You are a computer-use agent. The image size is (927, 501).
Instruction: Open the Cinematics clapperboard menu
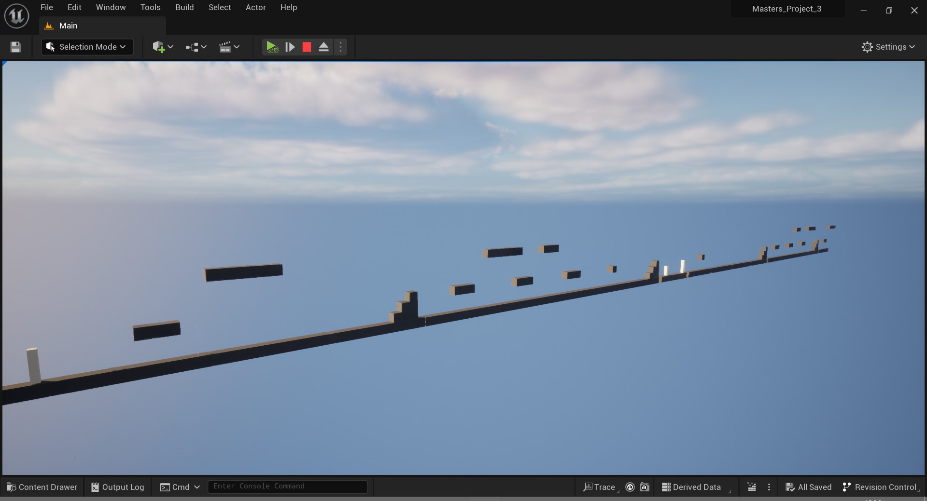pyautogui.click(x=229, y=47)
